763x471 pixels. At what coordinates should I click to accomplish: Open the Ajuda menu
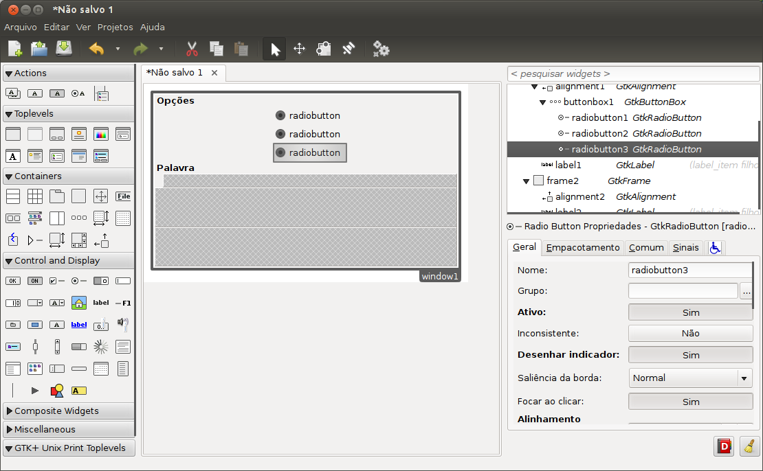coord(153,27)
